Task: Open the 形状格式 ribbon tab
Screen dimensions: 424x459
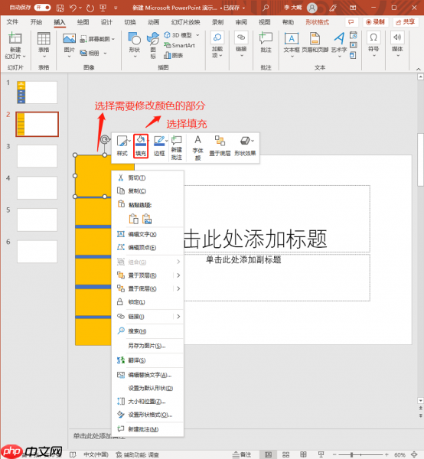Action: click(318, 22)
